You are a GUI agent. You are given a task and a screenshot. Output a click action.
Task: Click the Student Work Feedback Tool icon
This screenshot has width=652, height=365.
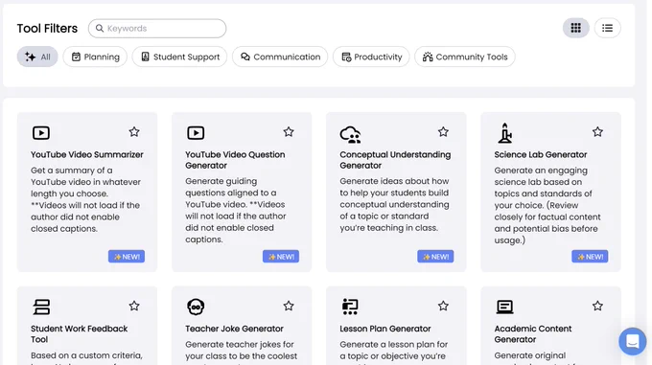tap(41, 307)
